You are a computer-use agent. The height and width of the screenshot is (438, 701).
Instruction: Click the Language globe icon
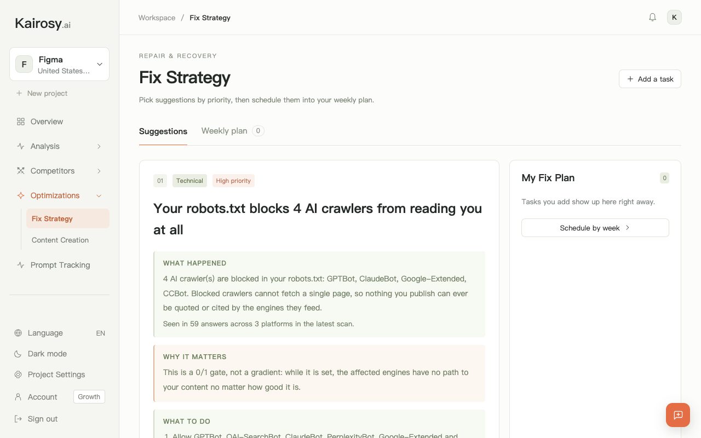pyautogui.click(x=18, y=333)
